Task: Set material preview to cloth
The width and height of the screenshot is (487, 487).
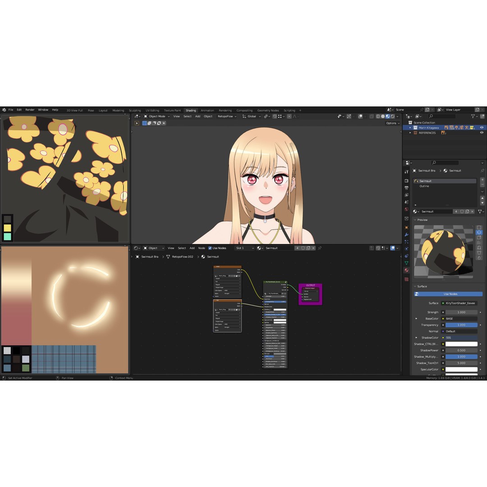Action: click(479, 253)
